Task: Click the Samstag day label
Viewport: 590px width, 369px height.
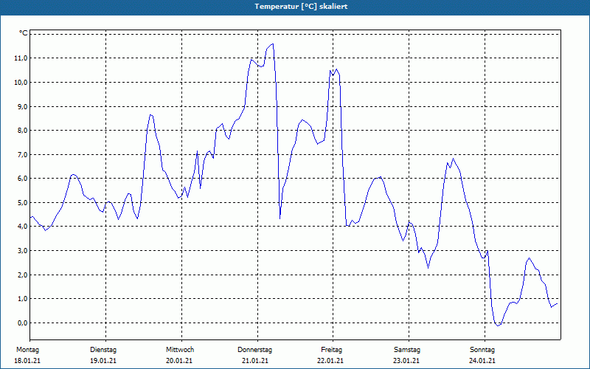Action: pyautogui.click(x=407, y=350)
